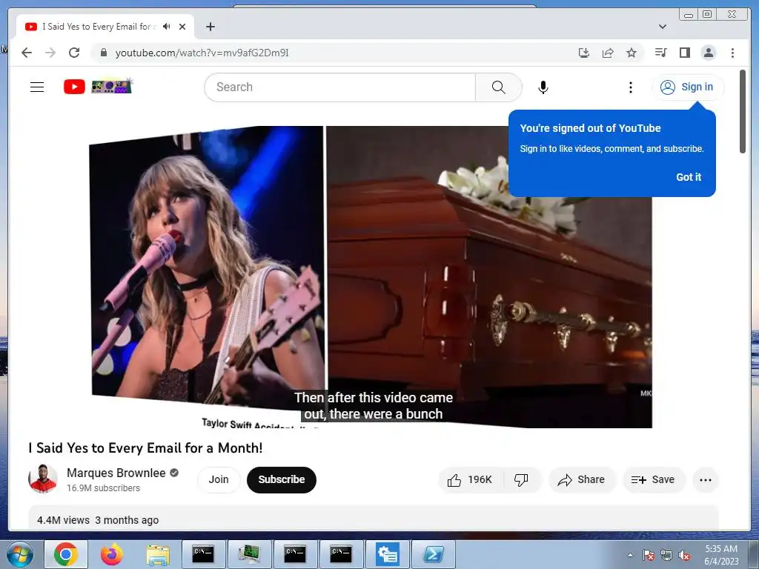Dislike the video with thumbs down
This screenshot has height=569, width=759.
point(521,479)
